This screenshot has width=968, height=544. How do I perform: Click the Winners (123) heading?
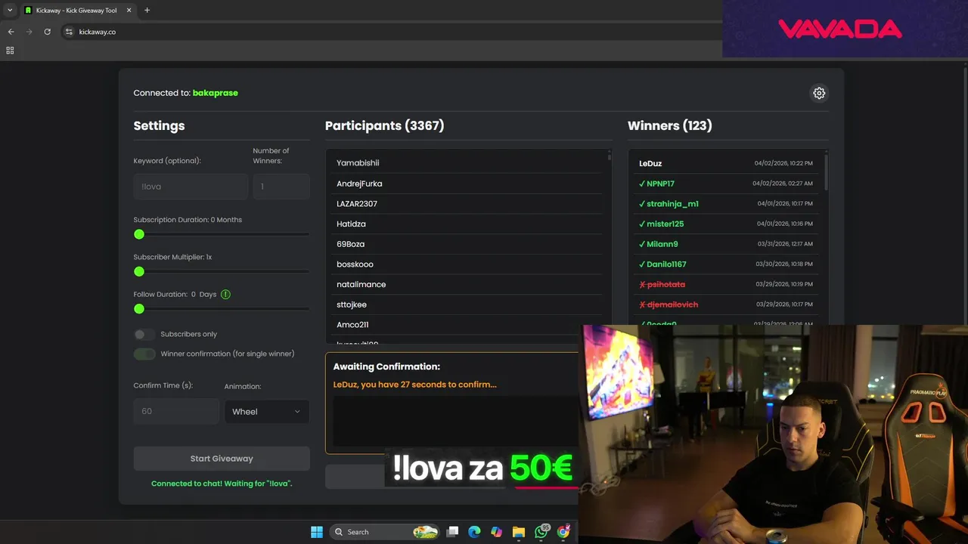pyautogui.click(x=670, y=125)
